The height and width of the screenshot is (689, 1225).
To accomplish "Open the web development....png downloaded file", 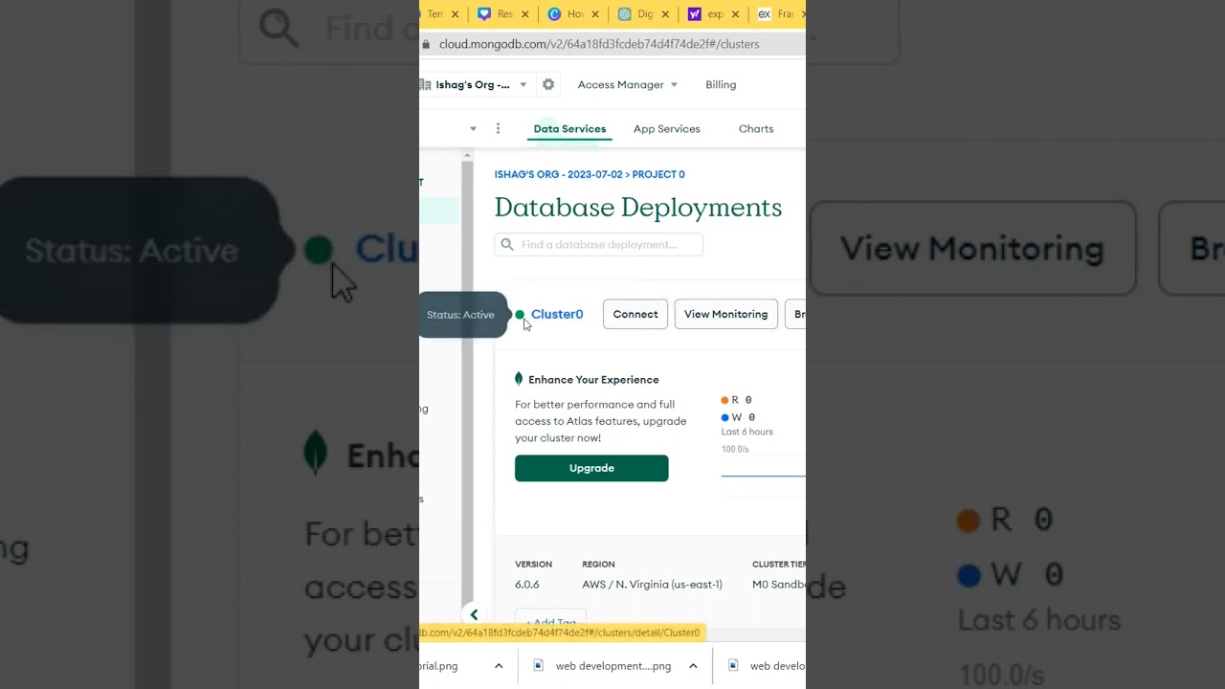I will pyautogui.click(x=613, y=666).
